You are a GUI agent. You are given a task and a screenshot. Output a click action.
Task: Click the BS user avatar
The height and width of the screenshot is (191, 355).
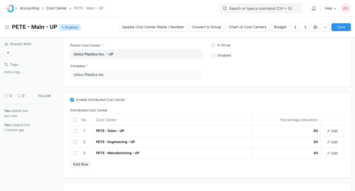[x=345, y=8]
